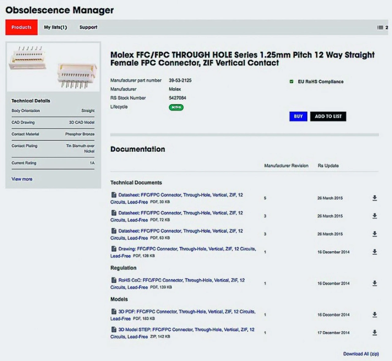Click the Regulation section heading

click(123, 268)
